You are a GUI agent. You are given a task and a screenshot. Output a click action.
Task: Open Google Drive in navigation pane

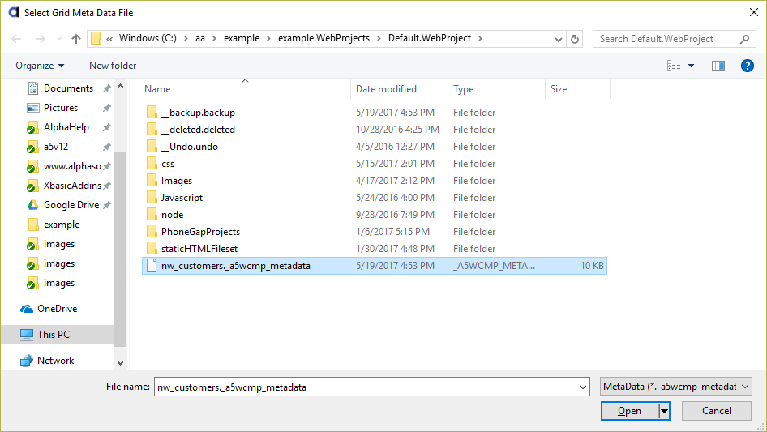pos(71,205)
